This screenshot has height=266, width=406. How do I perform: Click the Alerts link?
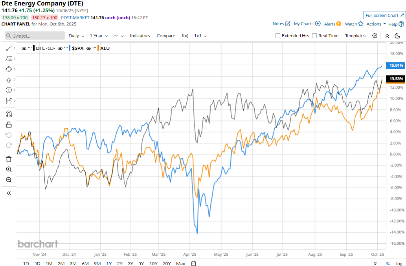point(330,24)
